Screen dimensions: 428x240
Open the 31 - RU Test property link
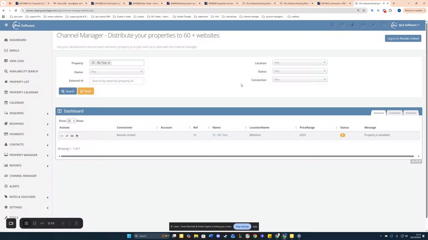pos(220,135)
